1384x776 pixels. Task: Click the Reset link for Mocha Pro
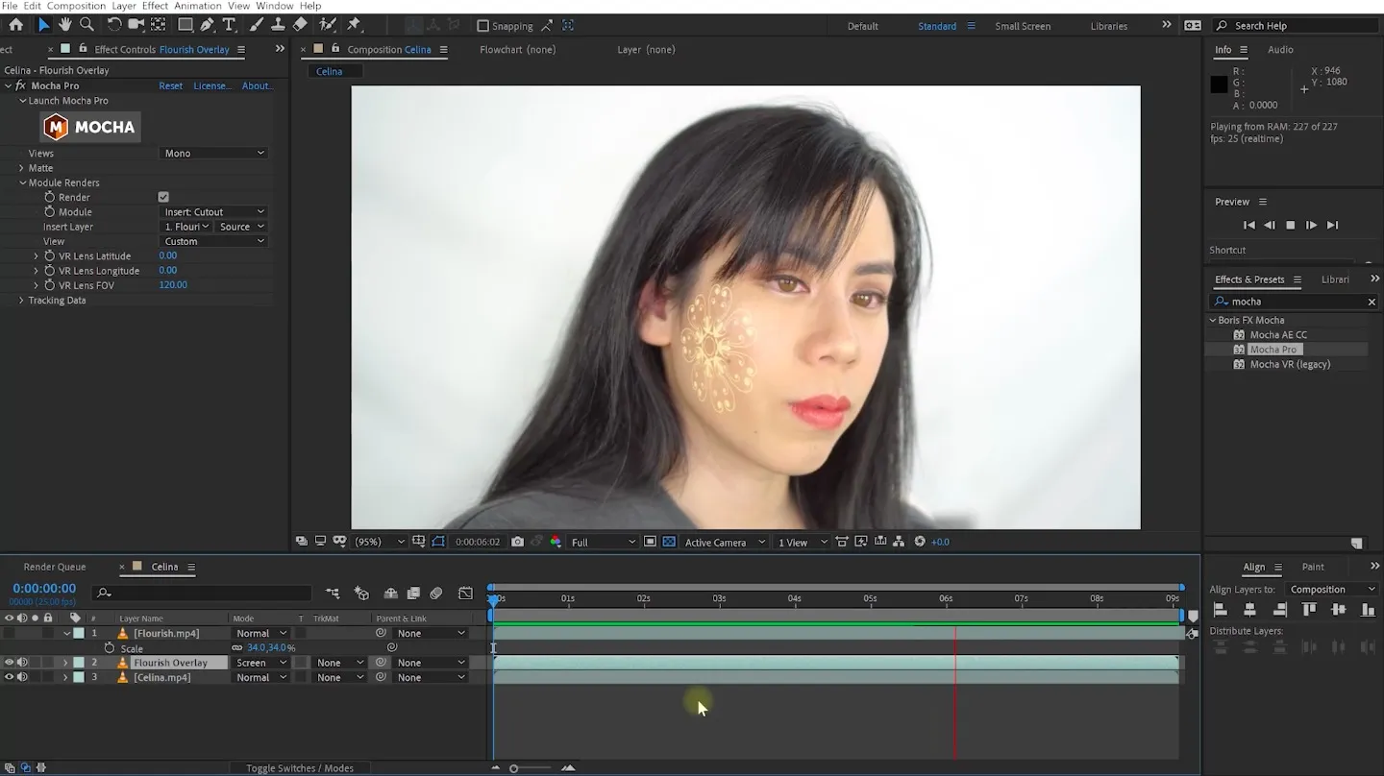tap(170, 85)
